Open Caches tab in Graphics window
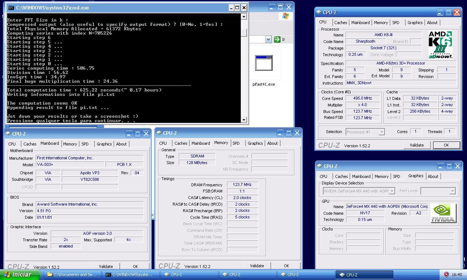The width and height of the screenshot is (467, 280). point(341,176)
